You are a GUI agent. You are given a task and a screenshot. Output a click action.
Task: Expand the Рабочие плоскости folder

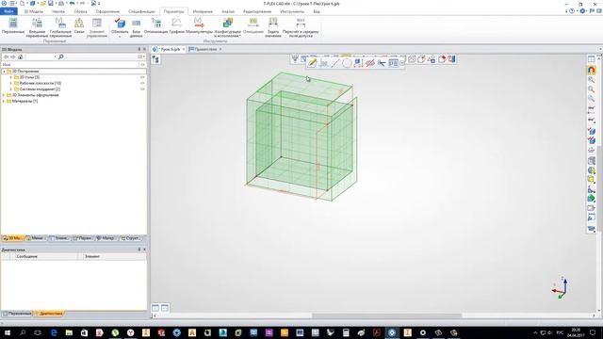pyautogui.click(x=10, y=83)
